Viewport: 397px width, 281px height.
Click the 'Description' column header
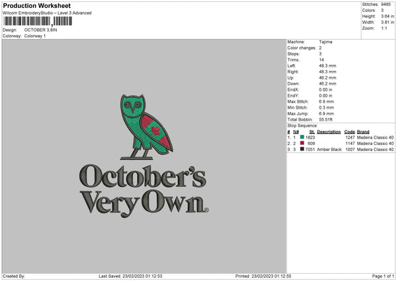click(329, 132)
